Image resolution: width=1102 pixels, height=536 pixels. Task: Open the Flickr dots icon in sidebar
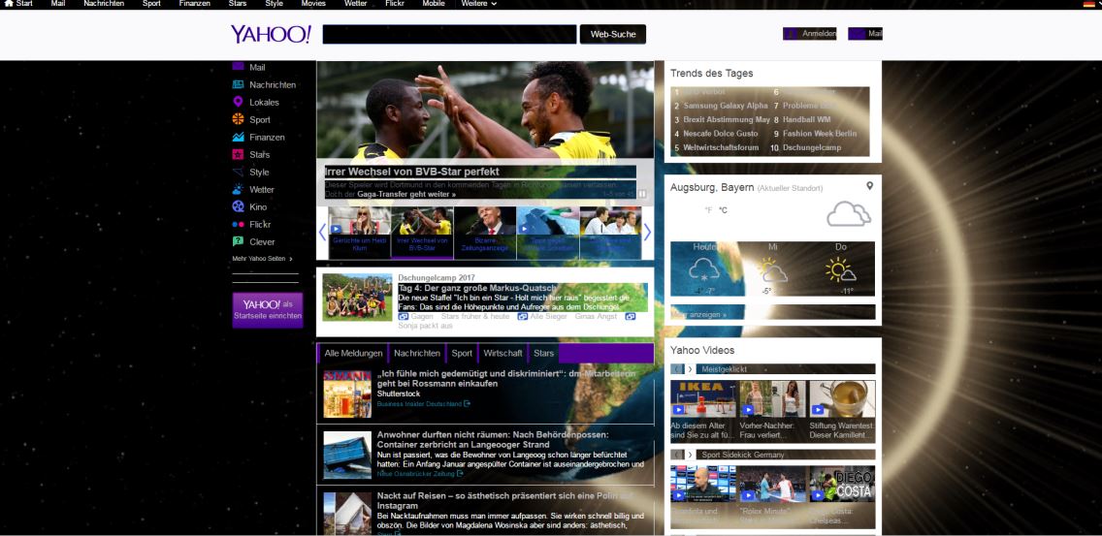(238, 224)
